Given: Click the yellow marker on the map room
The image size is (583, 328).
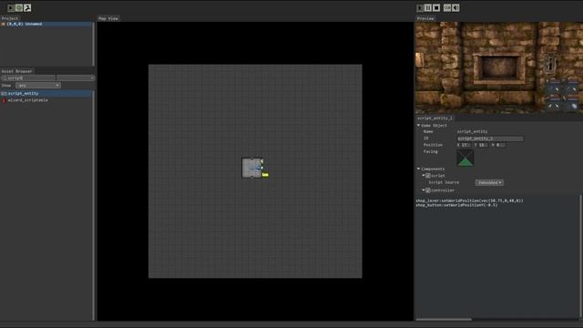Looking at the screenshot, I should tap(265, 174).
